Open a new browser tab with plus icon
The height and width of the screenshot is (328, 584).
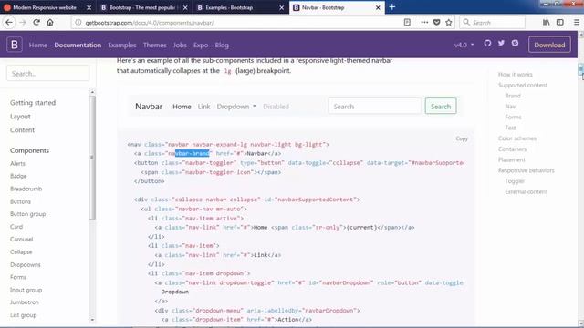tap(392, 7)
